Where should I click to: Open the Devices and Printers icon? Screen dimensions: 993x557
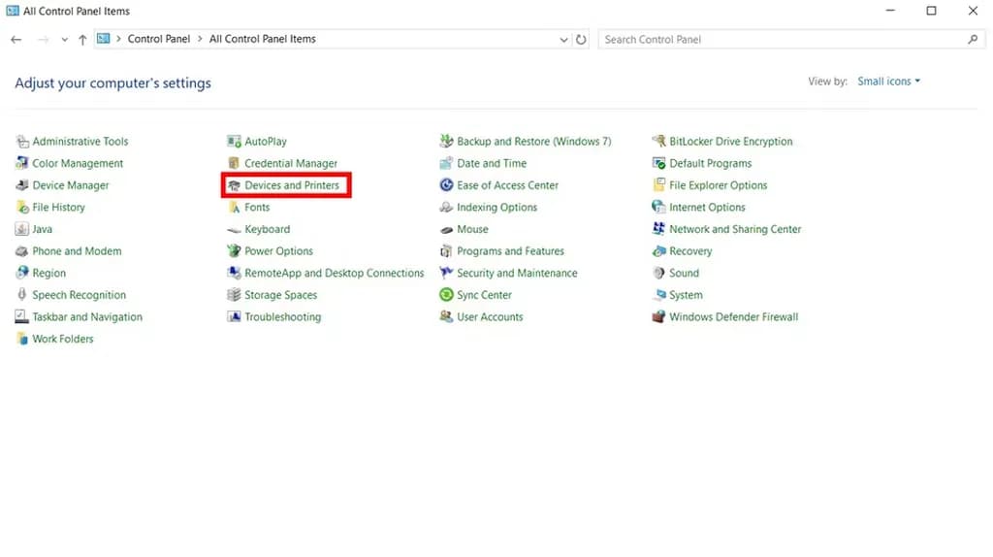(235, 185)
